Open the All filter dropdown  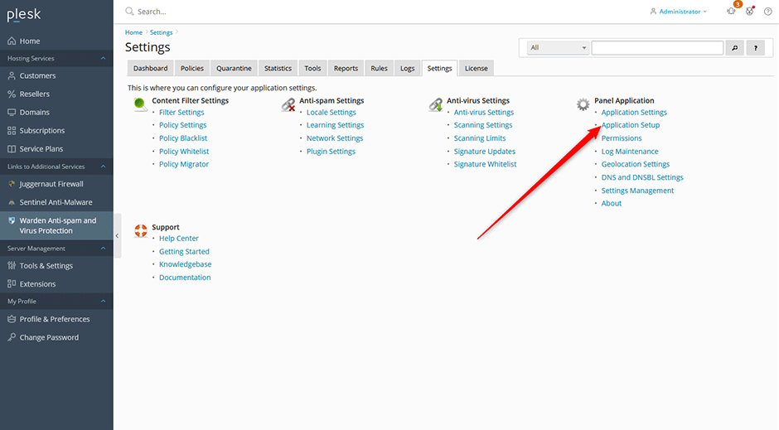point(558,48)
